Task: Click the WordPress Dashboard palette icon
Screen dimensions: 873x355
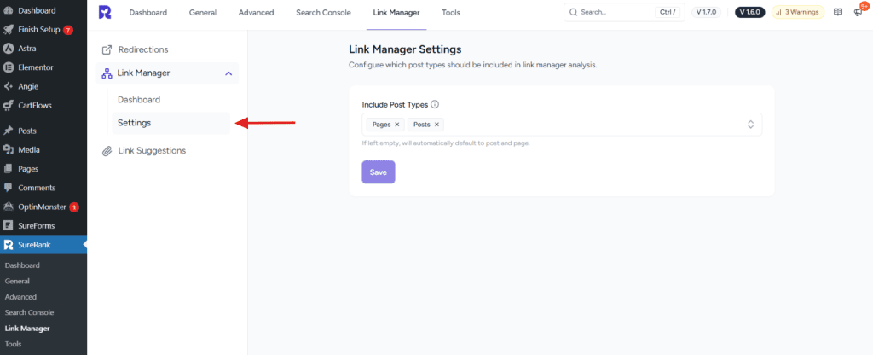Action: (x=8, y=10)
